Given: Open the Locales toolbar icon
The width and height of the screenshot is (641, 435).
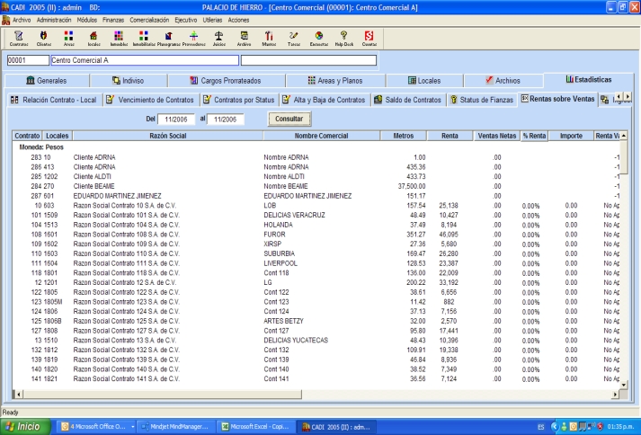Looking at the screenshot, I should coord(93,38).
